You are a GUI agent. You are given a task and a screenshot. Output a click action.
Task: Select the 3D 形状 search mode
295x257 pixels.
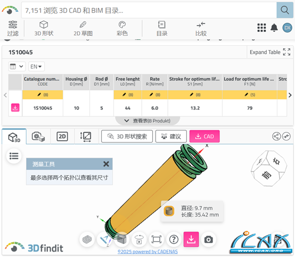[44, 28]
